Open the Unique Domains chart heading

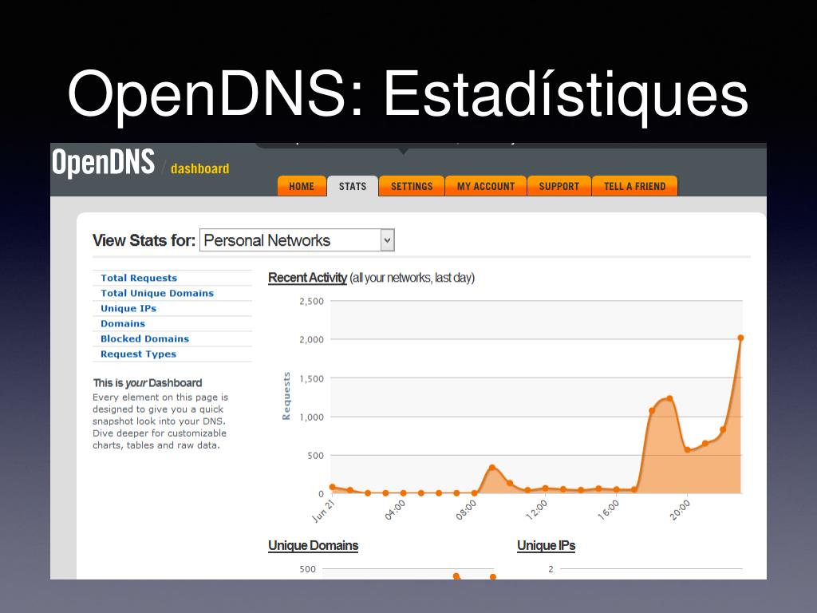tap(313, 546)
